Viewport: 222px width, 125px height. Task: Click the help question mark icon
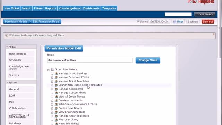pyautogui.click(x=175, y=22)
